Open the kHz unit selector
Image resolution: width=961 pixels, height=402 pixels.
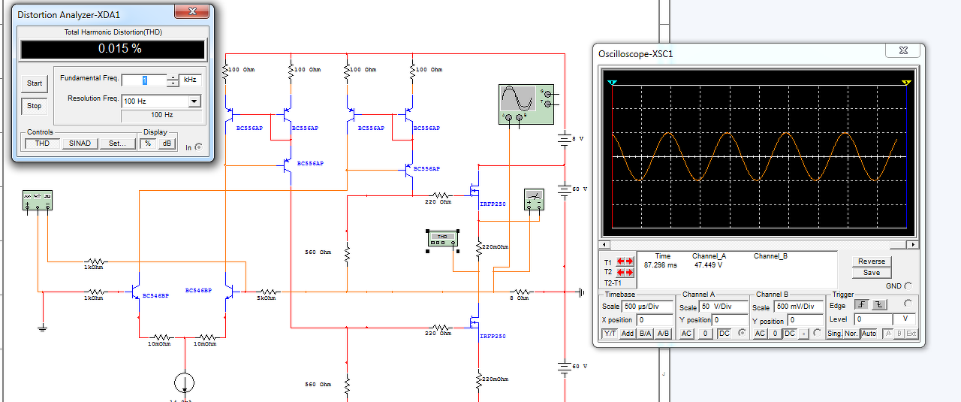[191, 80]
